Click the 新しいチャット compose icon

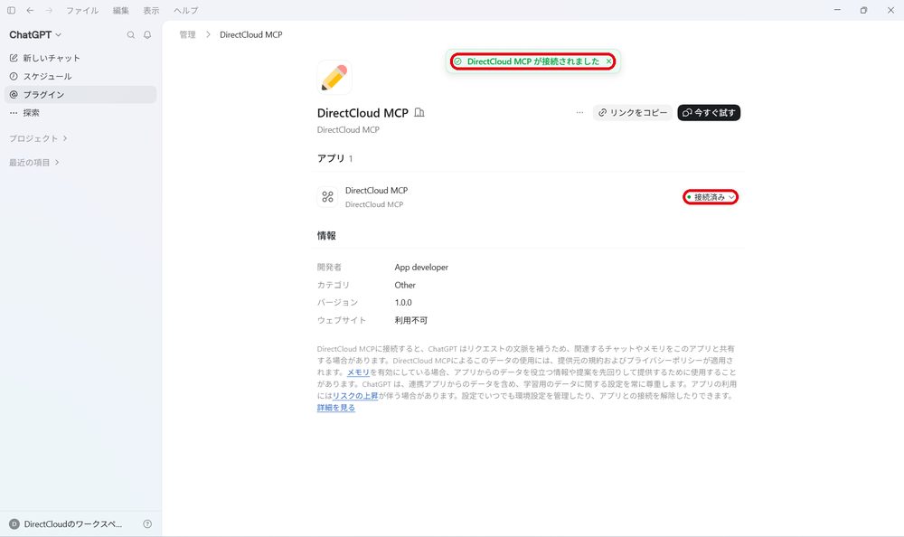tap(14, 58)
